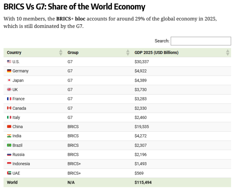Click the Russia flag icon
This screenshot has width=237, height=188.
pyautogui.click(x=9, y=155)
